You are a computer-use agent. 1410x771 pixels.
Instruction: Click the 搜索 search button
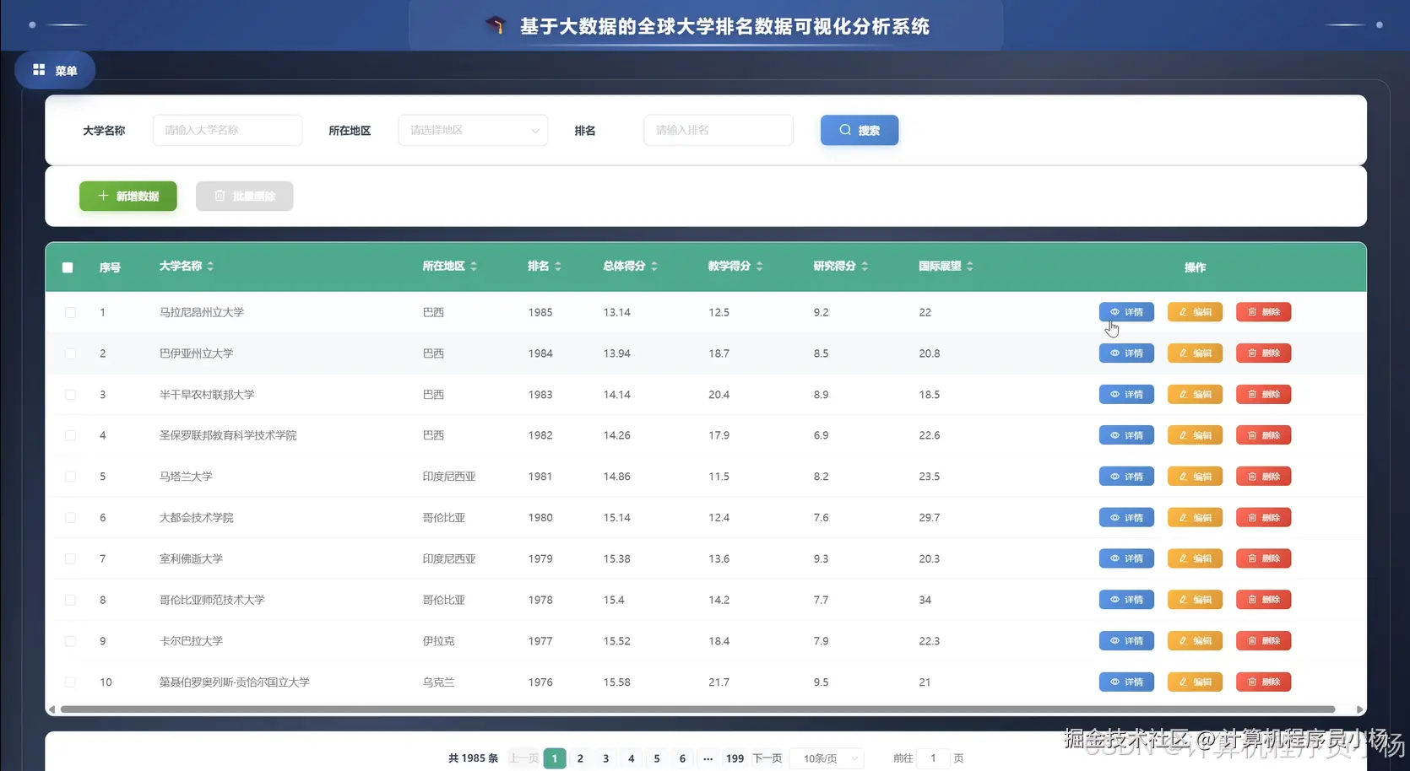(859, 130)
